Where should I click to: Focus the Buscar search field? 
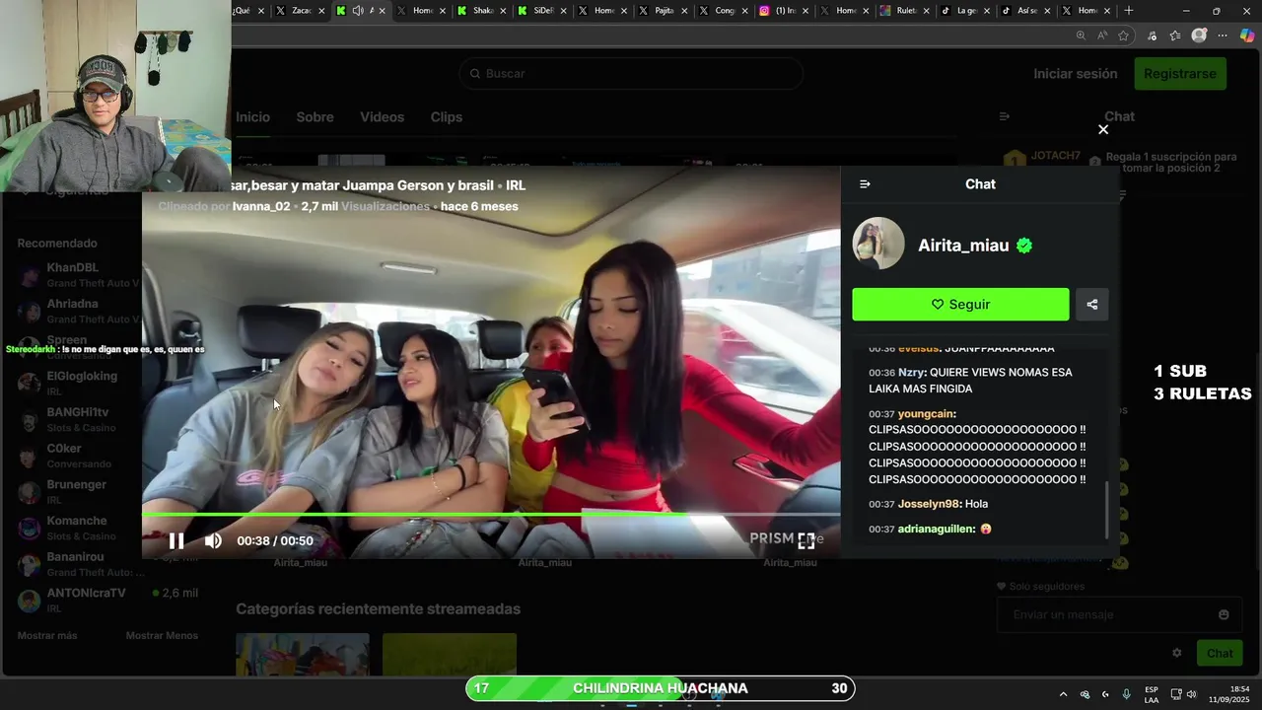click(x=631, y=74)
